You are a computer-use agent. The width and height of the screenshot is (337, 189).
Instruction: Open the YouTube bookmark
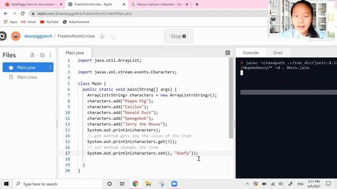pyautogui.click(x=49, y=22)
